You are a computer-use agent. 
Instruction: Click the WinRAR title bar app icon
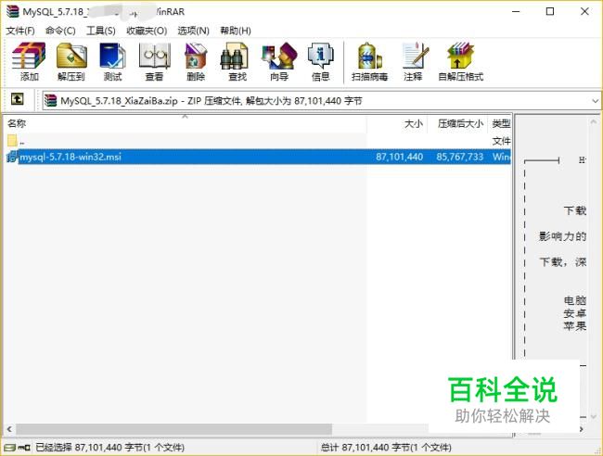click(12, 11)
